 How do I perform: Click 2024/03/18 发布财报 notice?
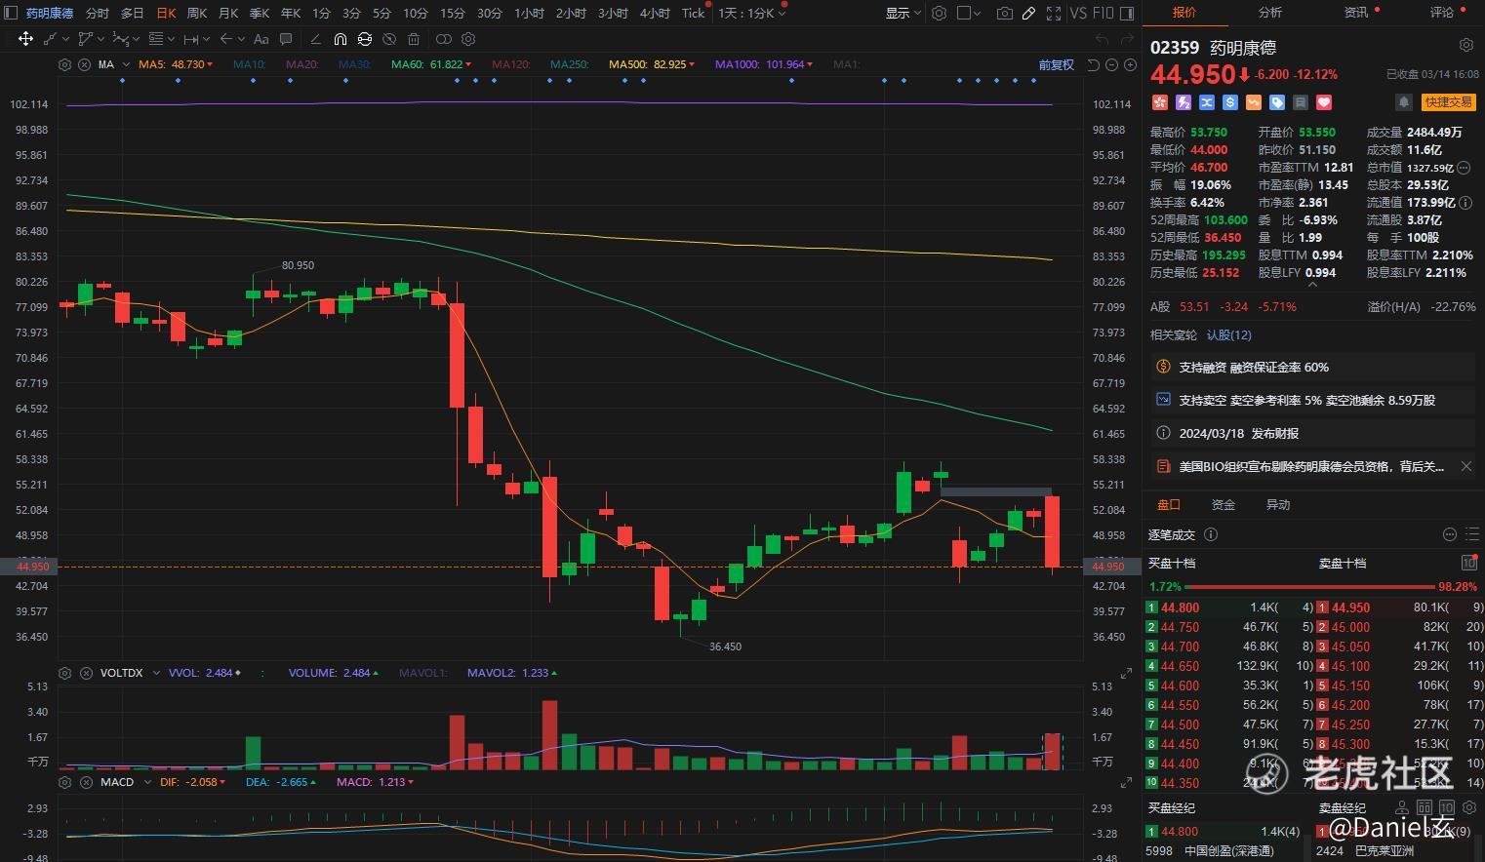(x=1238, y=433)
